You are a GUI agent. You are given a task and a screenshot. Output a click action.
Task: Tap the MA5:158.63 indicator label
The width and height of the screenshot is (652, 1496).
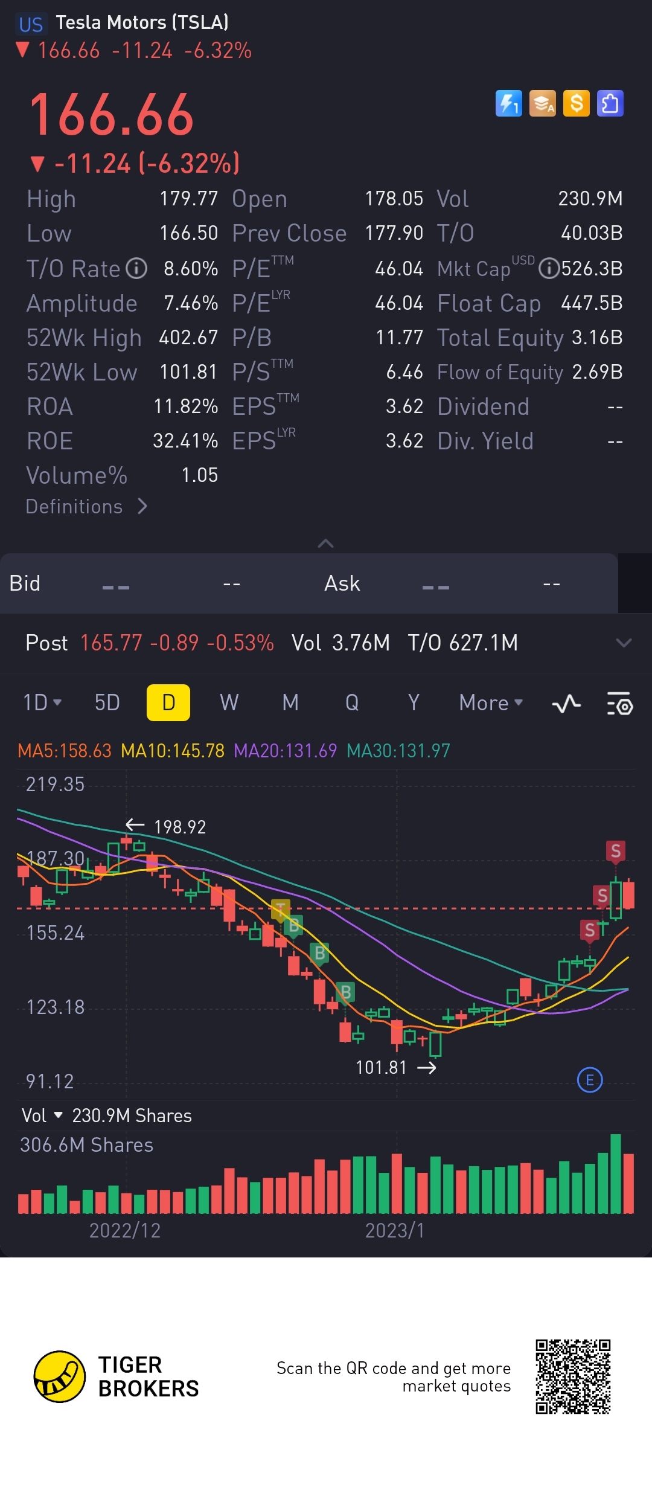click(65, 751)
